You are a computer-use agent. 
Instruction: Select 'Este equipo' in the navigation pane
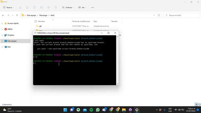12,41
